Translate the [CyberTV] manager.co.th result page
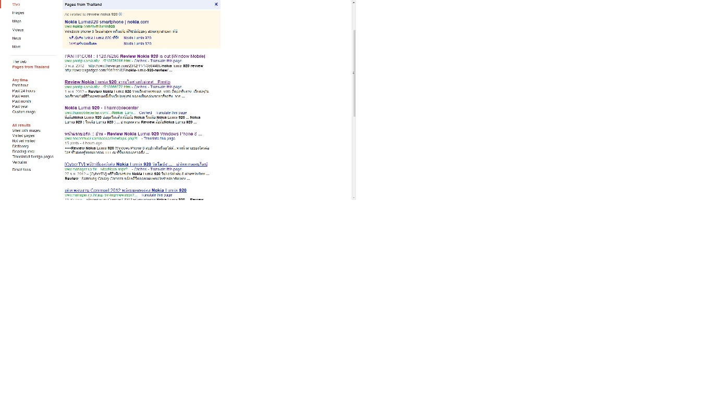This screenshot has width=712, height=400. pos(166,169)
